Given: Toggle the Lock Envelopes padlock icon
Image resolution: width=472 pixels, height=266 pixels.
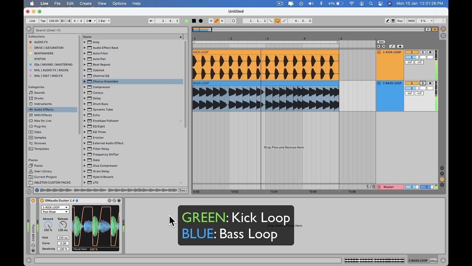Looking at the screenshot, I should pyautogui.click(x=400, y=46).
